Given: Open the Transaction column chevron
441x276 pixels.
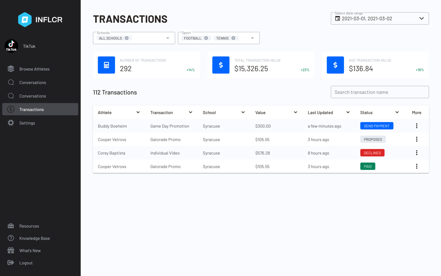Looking at the screenshot, I should pyautogui.click(x=190, y=112).
